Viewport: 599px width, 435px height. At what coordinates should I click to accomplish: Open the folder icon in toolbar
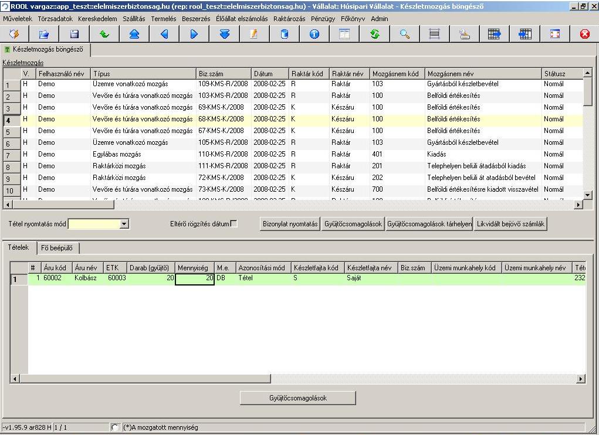point(44,34)
